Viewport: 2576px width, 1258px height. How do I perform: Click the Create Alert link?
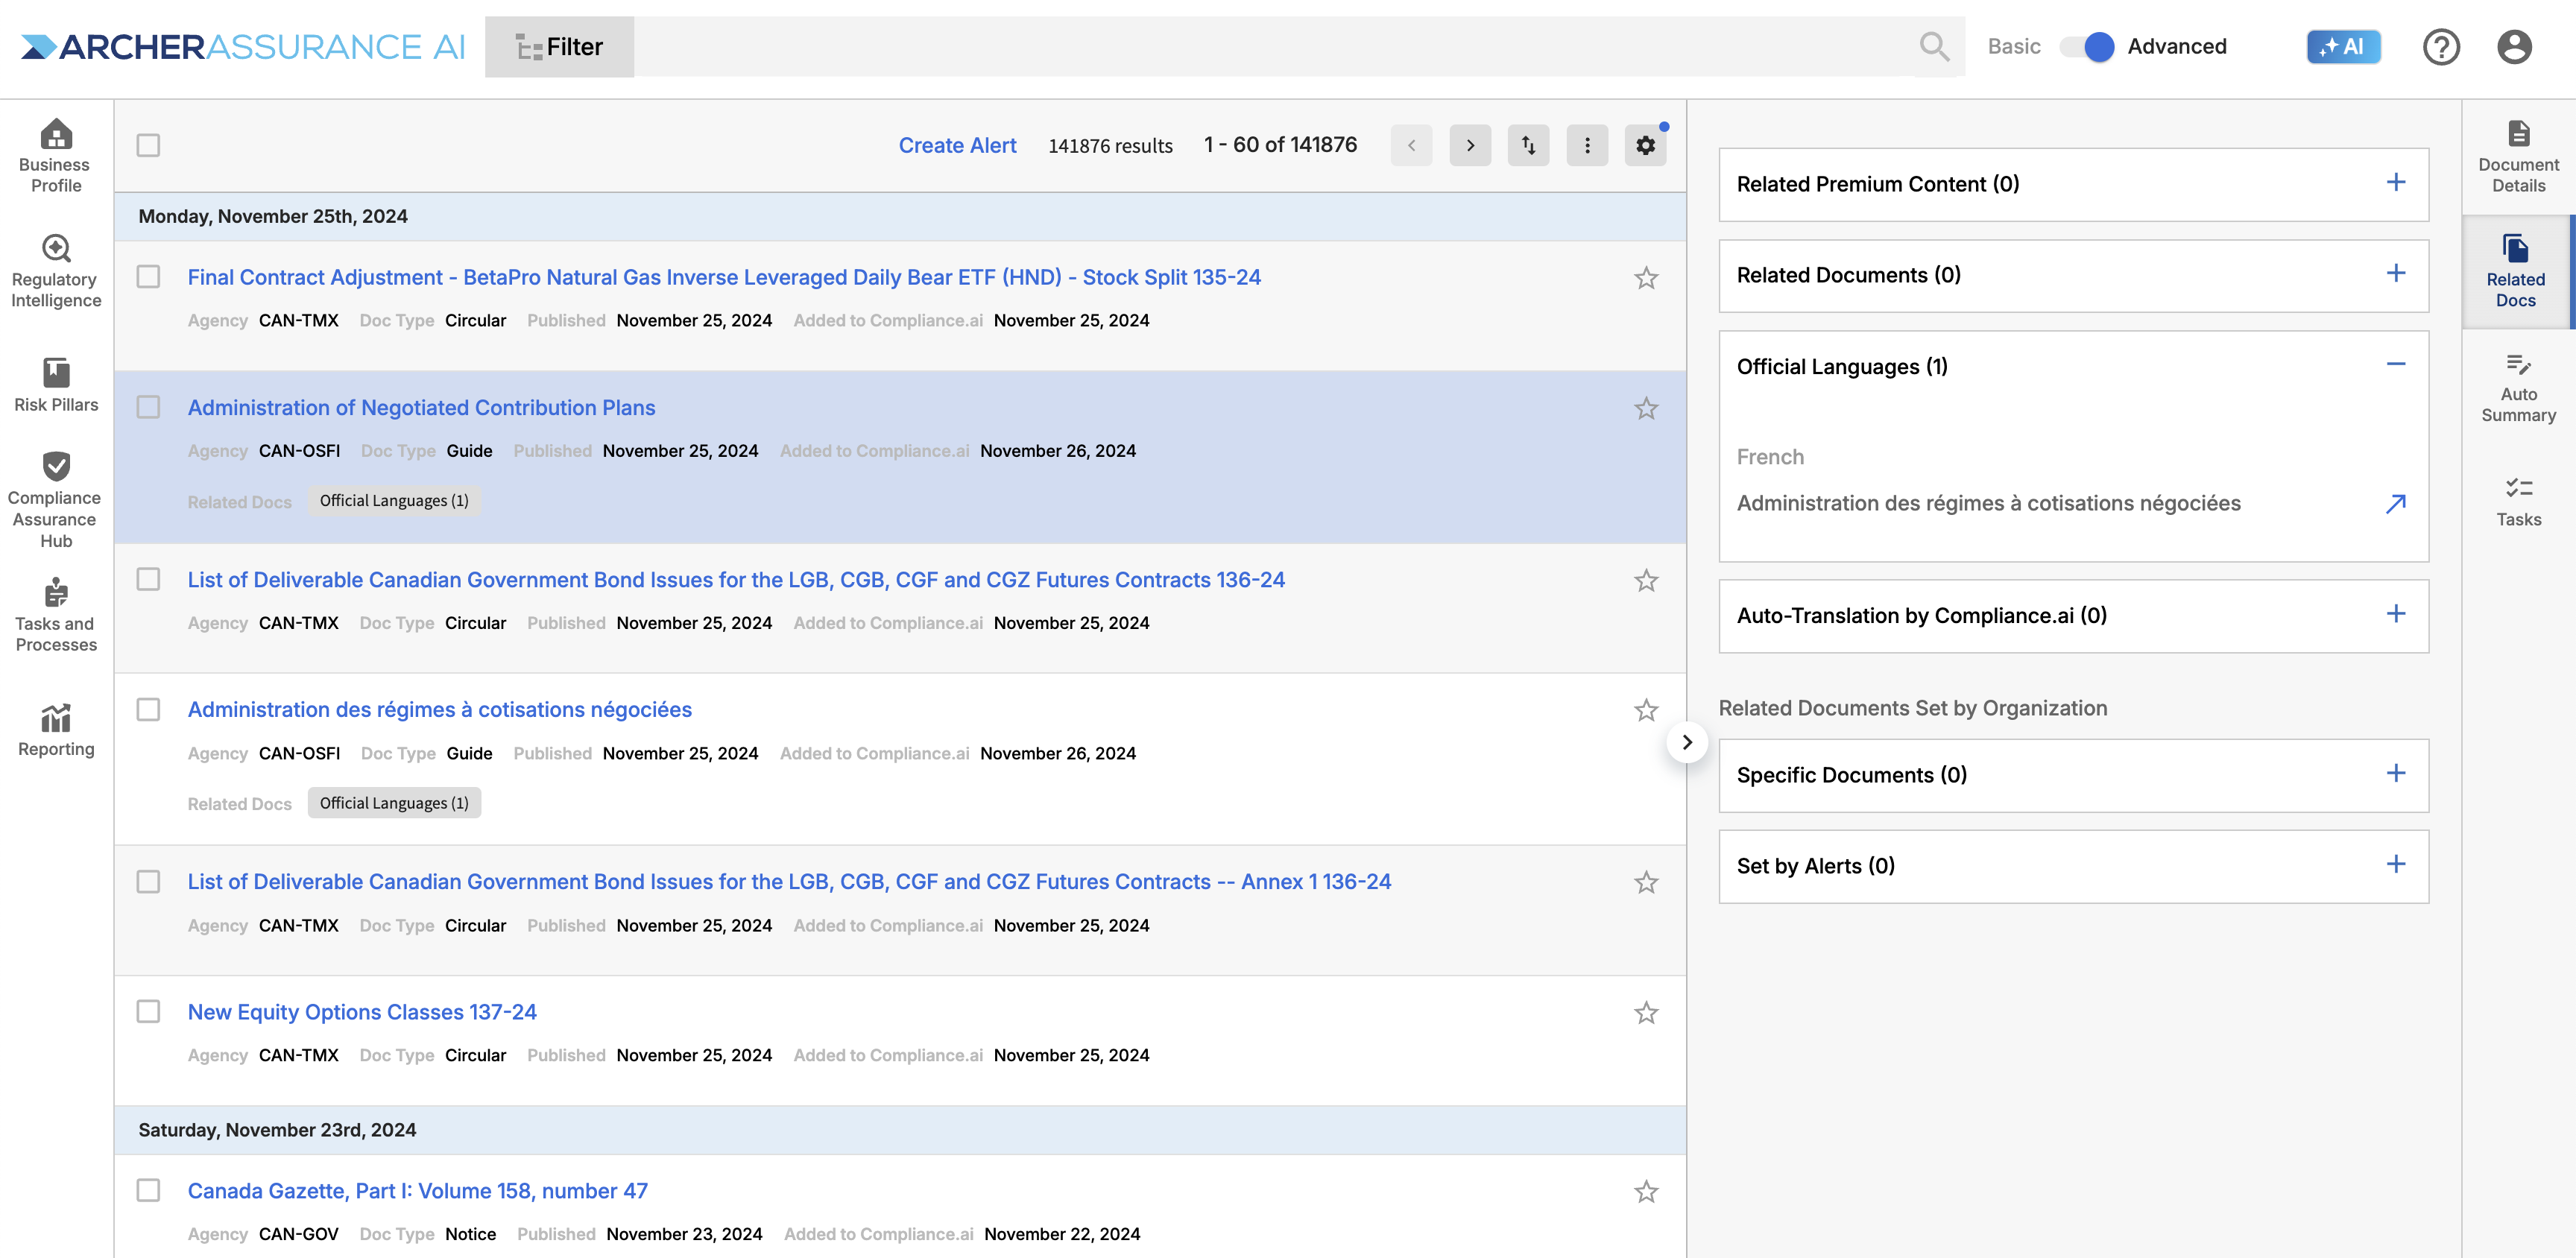957,145
